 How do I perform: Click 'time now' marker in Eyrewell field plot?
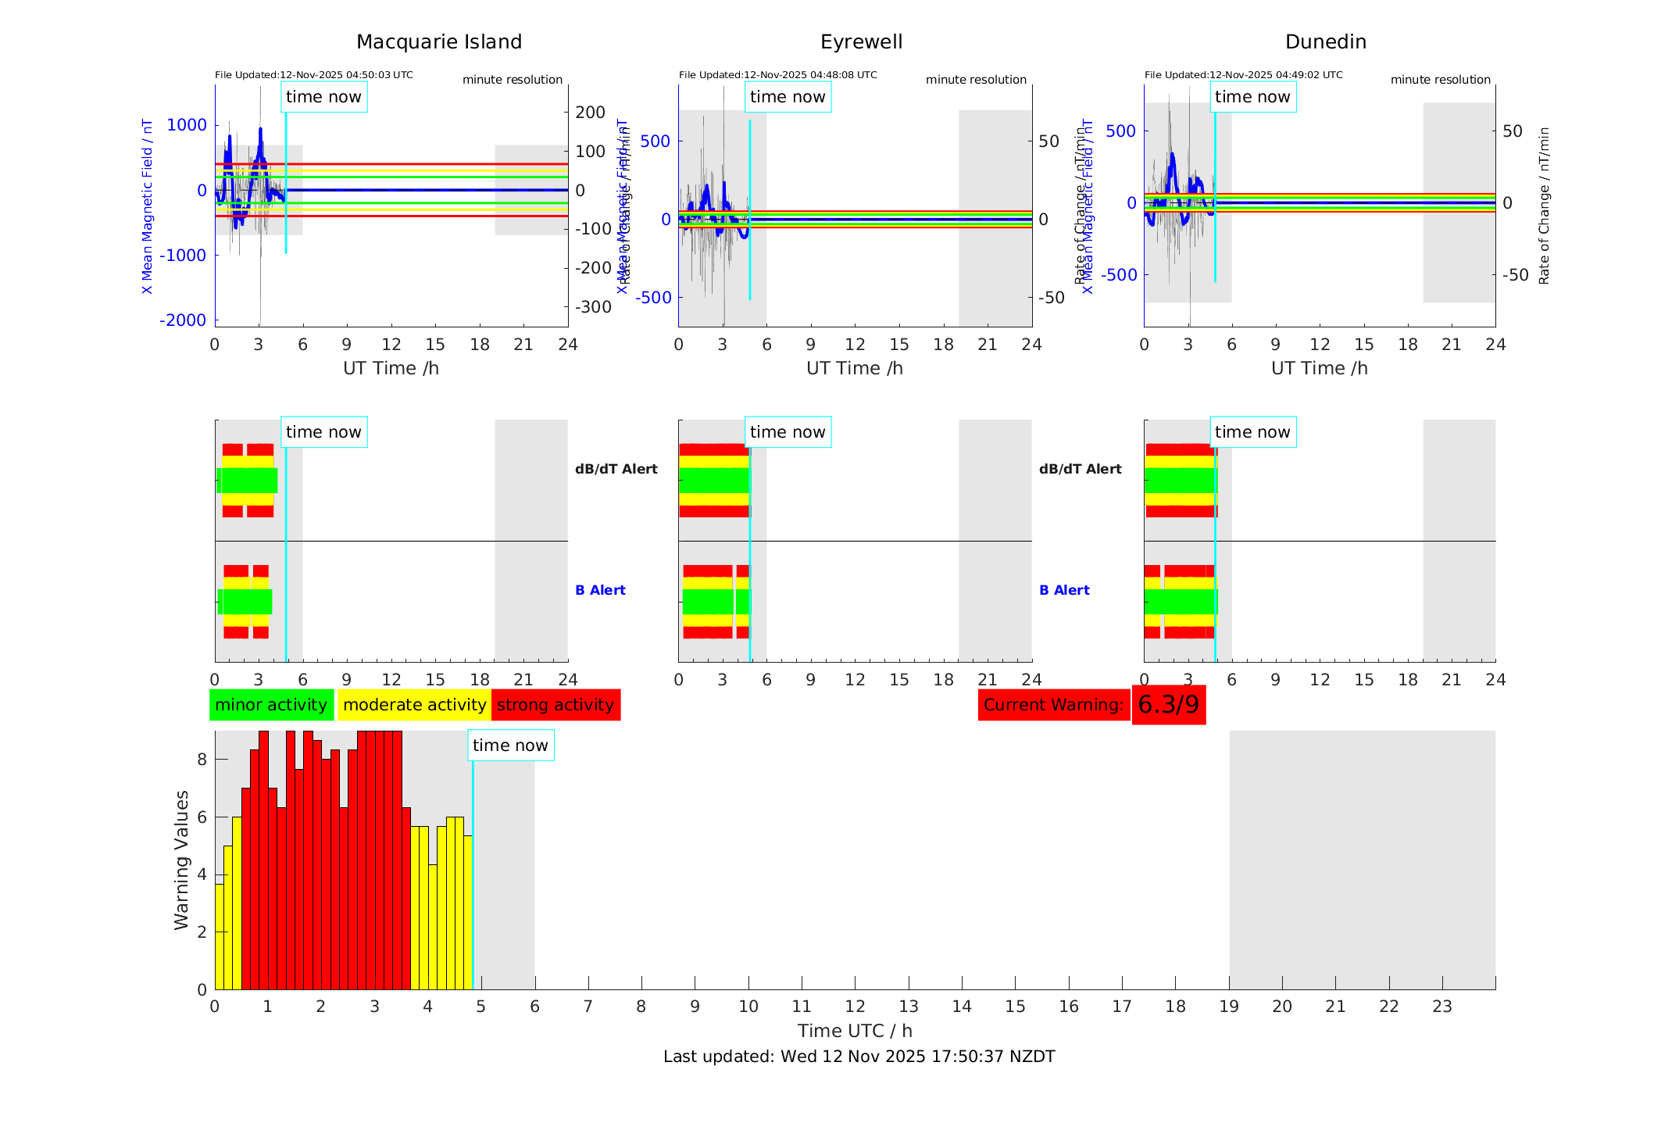788,97
